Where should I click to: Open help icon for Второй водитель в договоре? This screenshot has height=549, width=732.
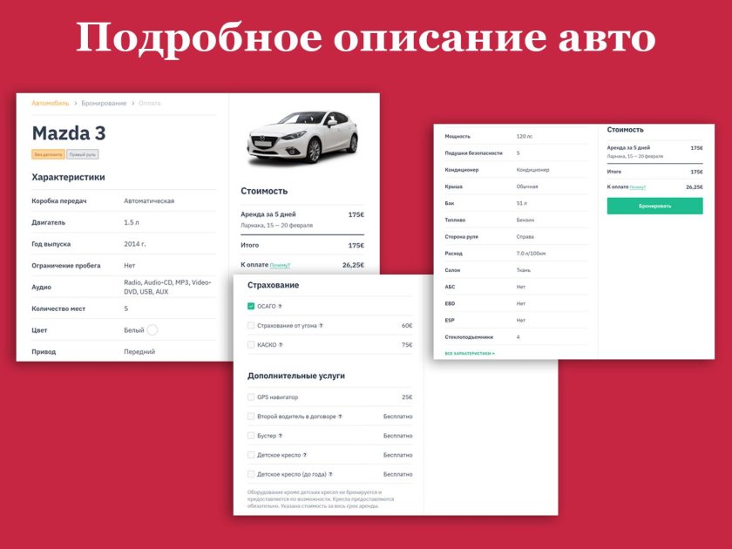[342, 416]
